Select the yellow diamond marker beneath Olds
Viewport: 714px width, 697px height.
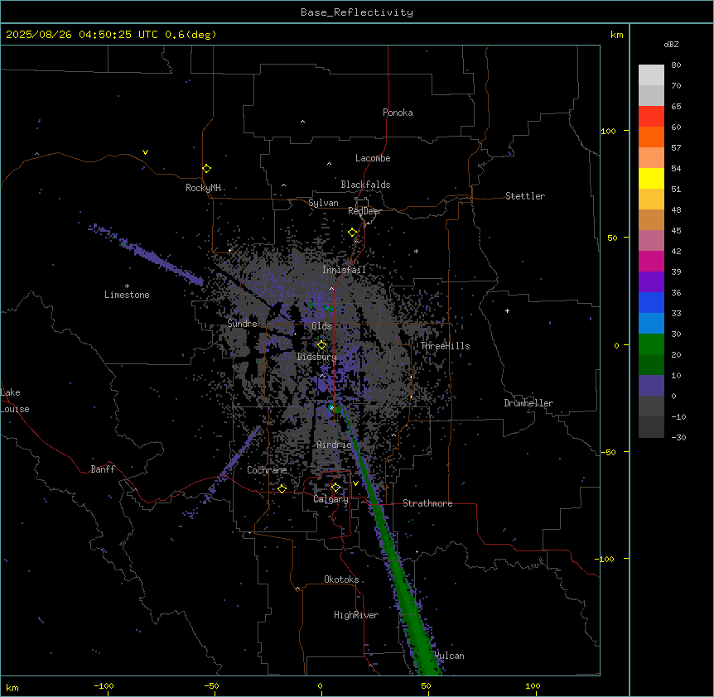[x=321, y=345]
